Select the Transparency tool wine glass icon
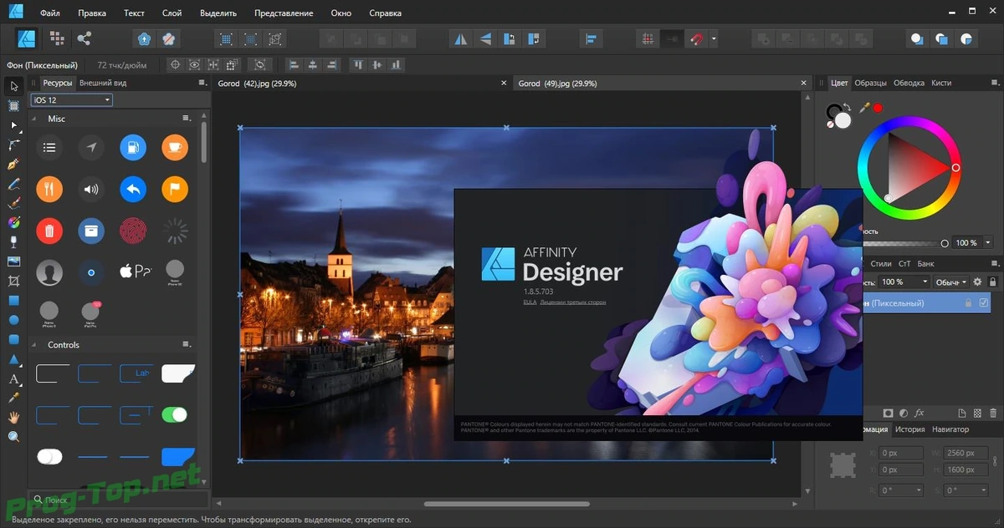 click(14, 242)
